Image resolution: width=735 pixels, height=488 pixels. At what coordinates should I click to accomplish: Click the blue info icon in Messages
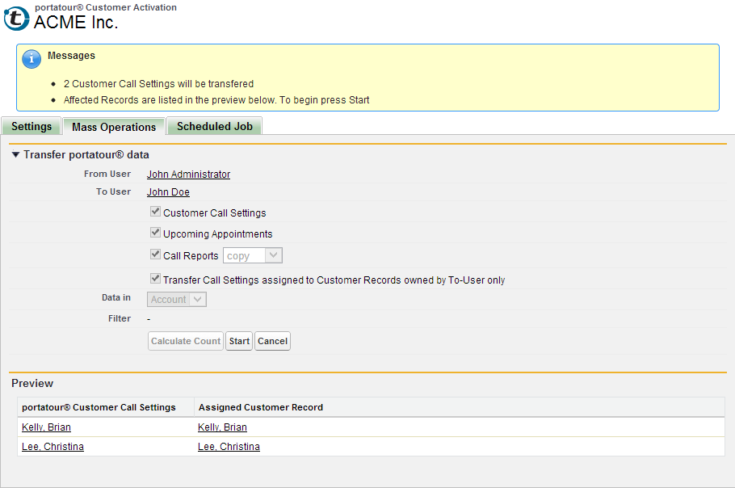[x=31, y=58]
